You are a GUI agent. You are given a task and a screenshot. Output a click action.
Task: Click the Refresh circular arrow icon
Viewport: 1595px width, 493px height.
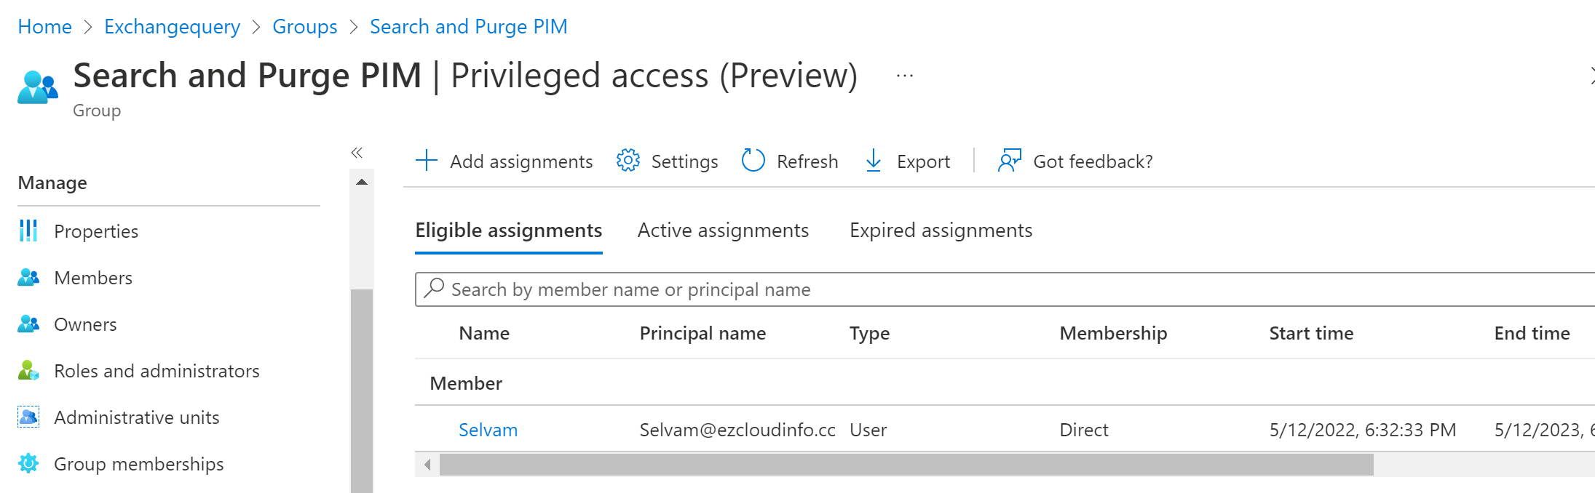(753, 161)
